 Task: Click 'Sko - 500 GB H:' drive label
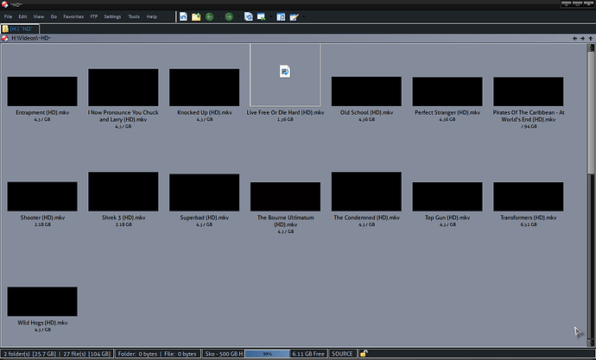pos(225,354)
